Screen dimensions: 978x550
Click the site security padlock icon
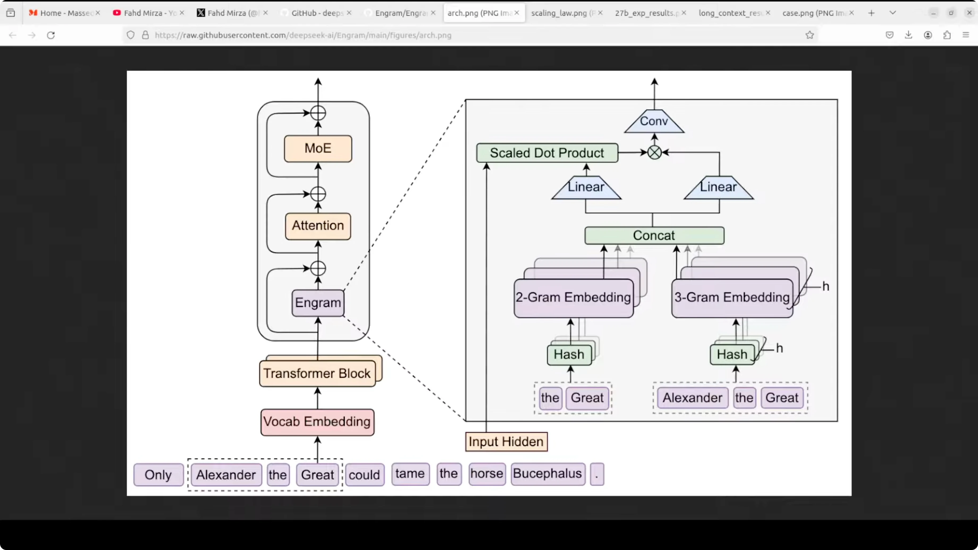click(145, 35)
